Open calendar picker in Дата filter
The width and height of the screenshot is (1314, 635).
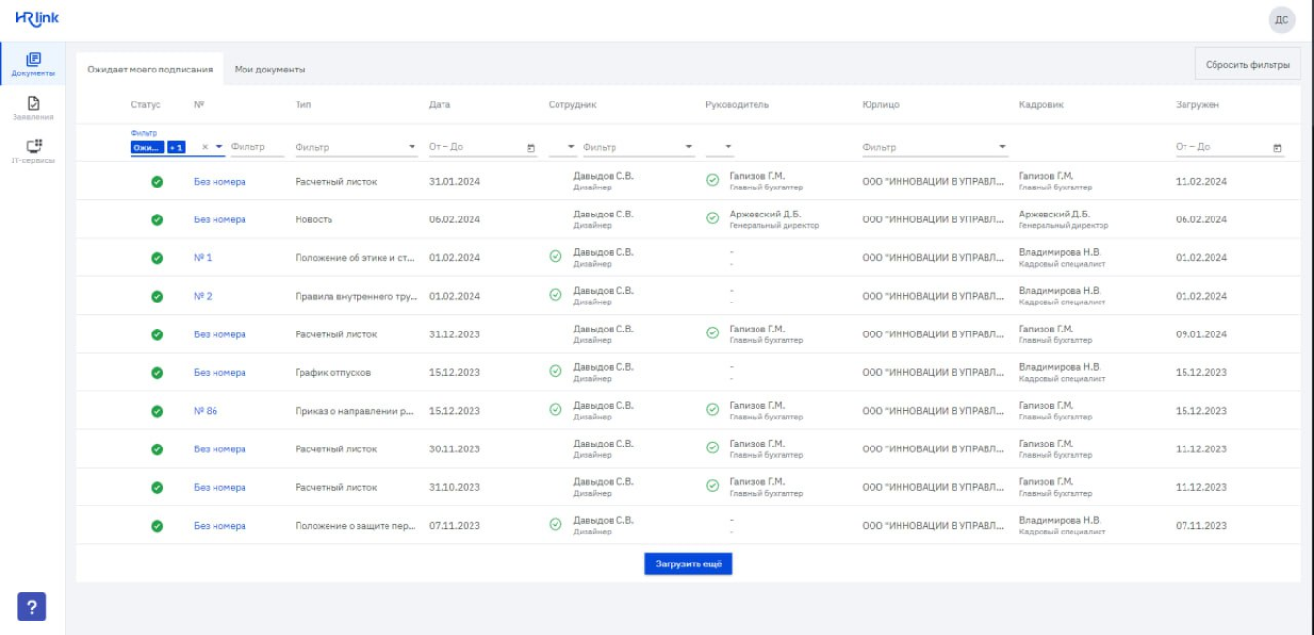click(x=530, y=148)
